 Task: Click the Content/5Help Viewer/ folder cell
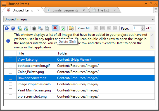click(84, 60)
